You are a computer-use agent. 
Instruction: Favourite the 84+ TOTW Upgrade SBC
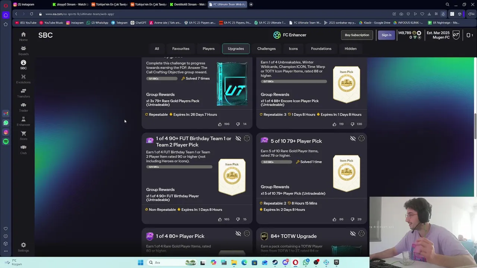[x=361, y=233]
